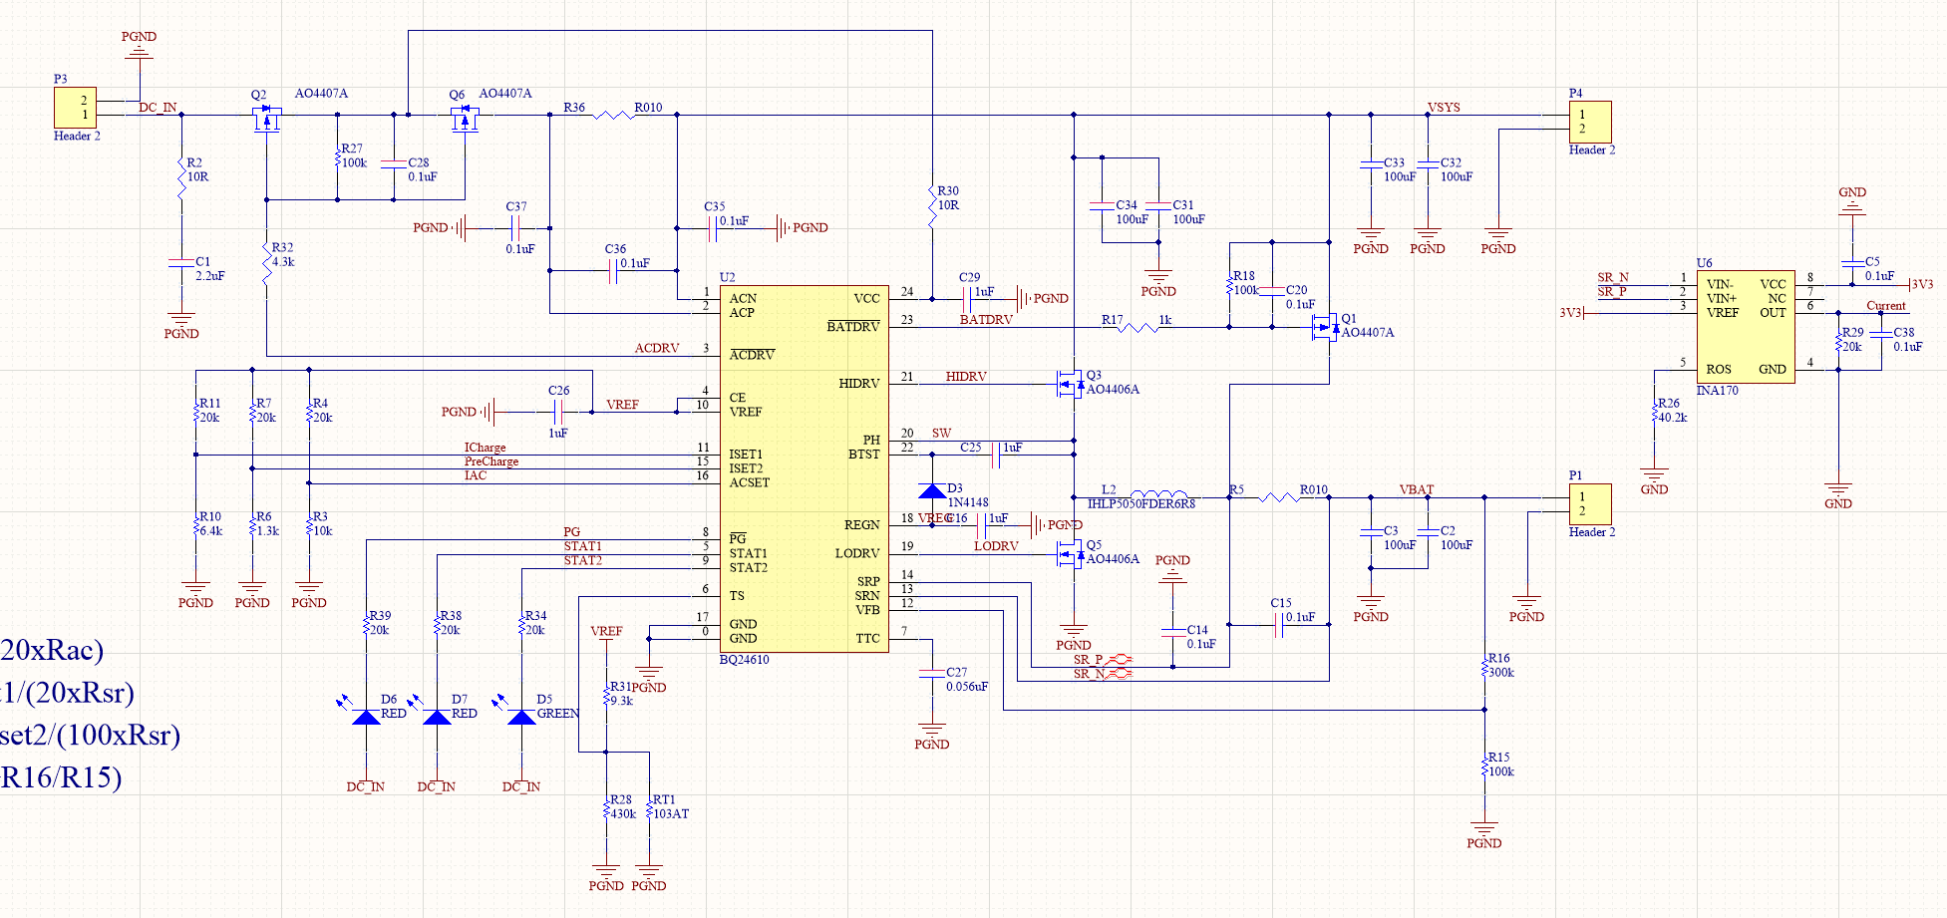Click the VBAT net label
The width and height of the screenshot is (1947, 918).
point(1417,489)
